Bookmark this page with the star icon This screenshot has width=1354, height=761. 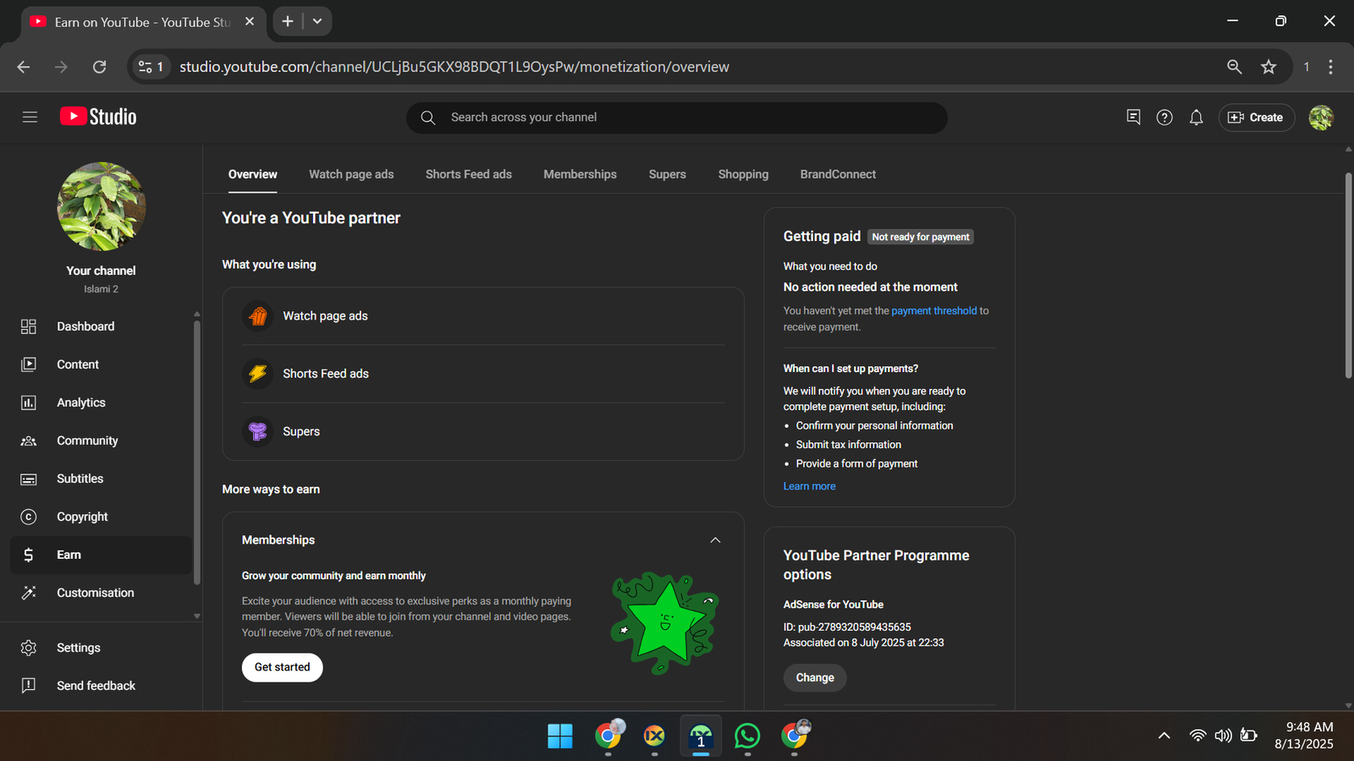pos(1269,67)
